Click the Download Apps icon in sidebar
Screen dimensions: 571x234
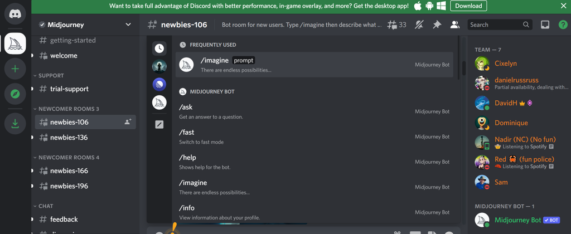[x=15, y=124]
